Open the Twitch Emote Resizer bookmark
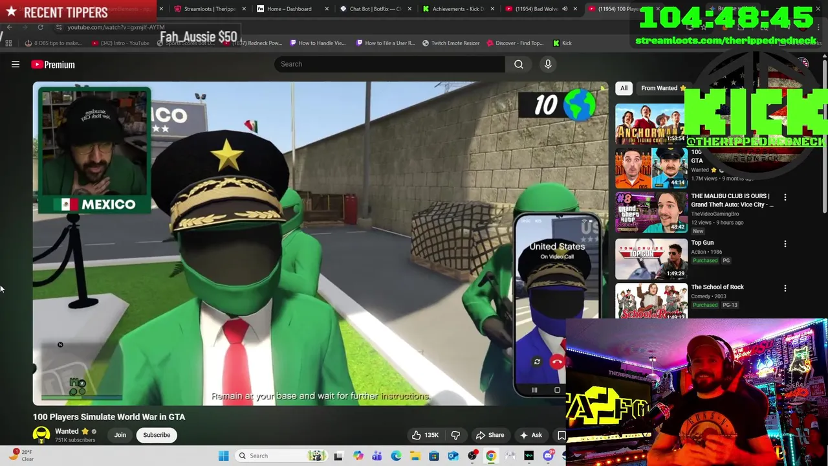The width and height of the screenshot is (828, 466). click(x=451, y=43)
